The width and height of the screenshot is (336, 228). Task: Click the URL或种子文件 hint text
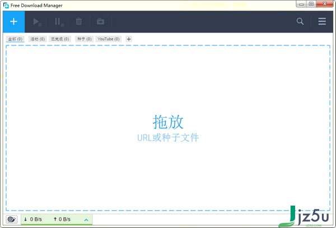168,138
